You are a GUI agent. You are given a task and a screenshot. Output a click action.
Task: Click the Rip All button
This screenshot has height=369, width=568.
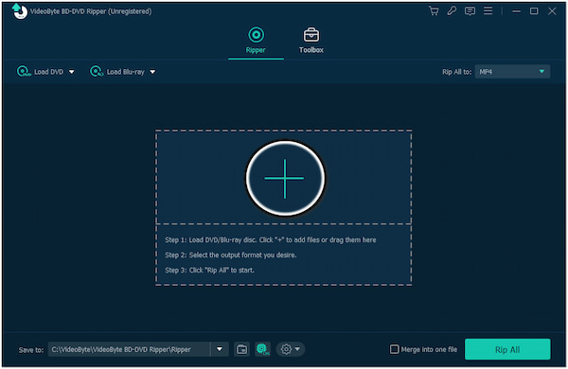coord(507,349)
